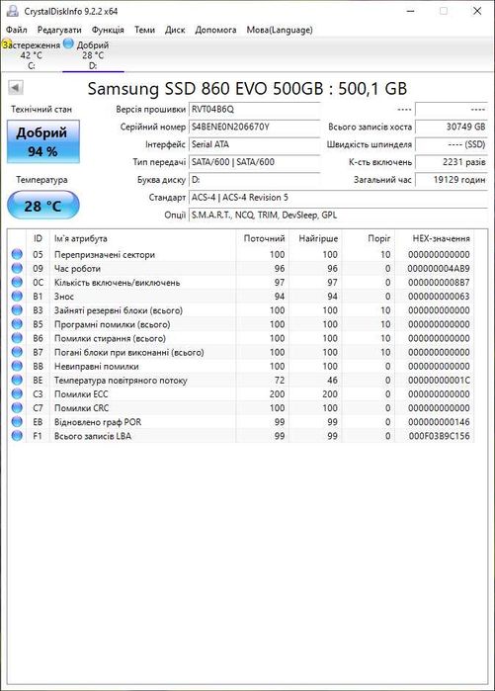Click the SATA/600 transfer mode field

click(x=254, y=162)
